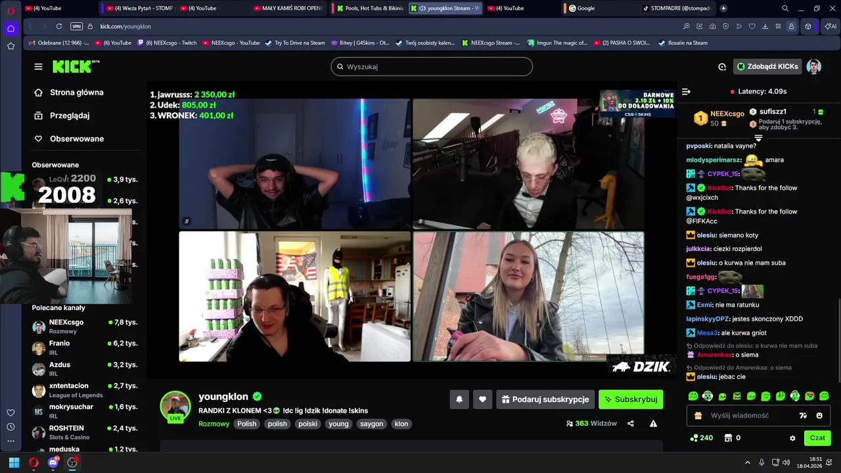The image size is (841, 473).
Task: Open the Azdus recommended channel
Action: [x=85, y=369]
